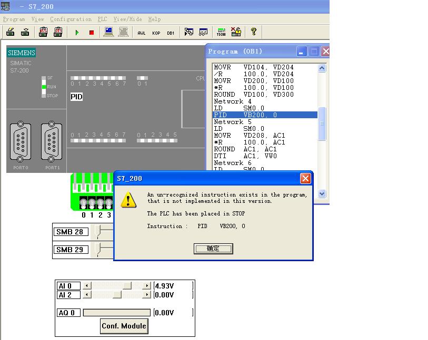Image resolution: width=428 pixels, height=340 pixels.
Task: Stop the PLC with the red square icon
Action: (x=92, y=33)
